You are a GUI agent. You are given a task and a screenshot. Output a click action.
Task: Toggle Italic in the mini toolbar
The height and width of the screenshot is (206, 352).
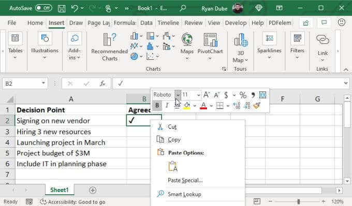point(167,105)
